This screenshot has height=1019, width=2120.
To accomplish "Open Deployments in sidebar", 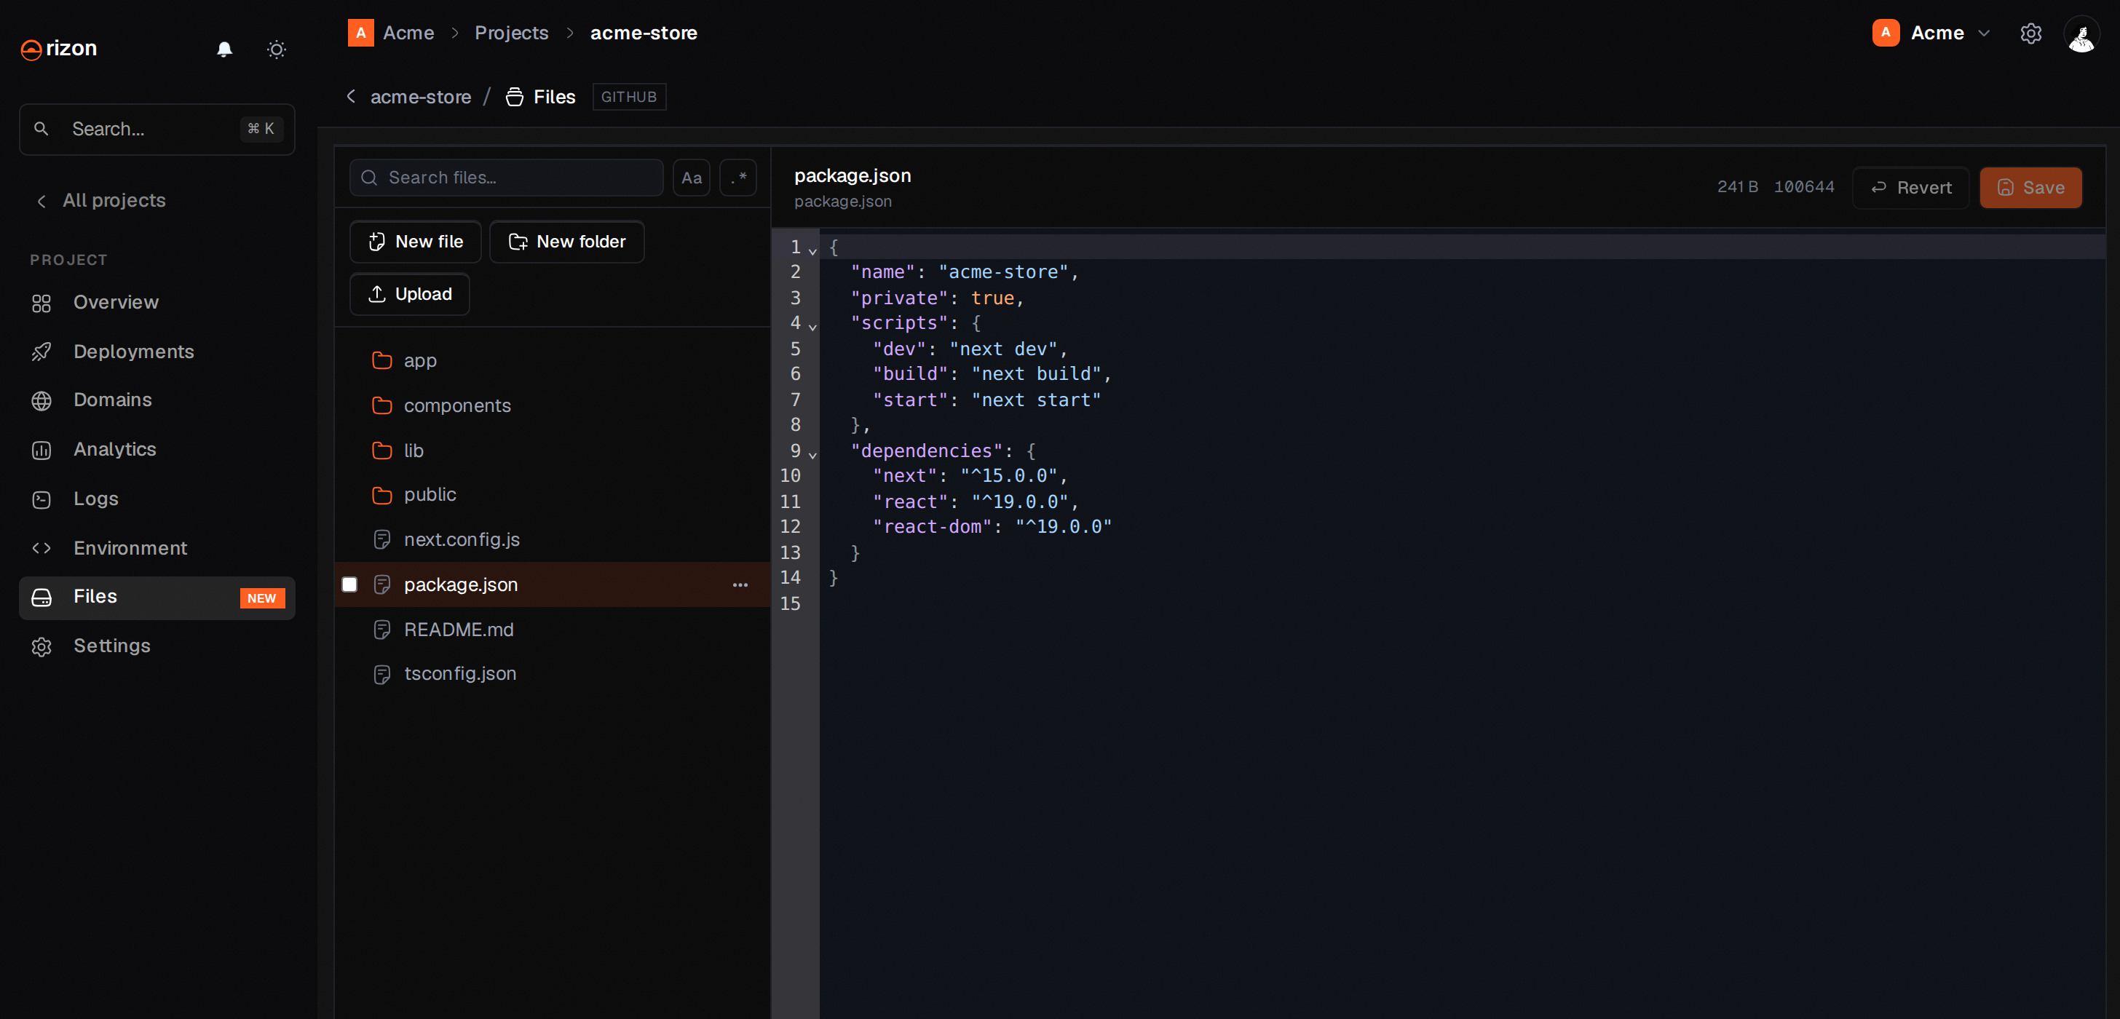I will 157,352.
